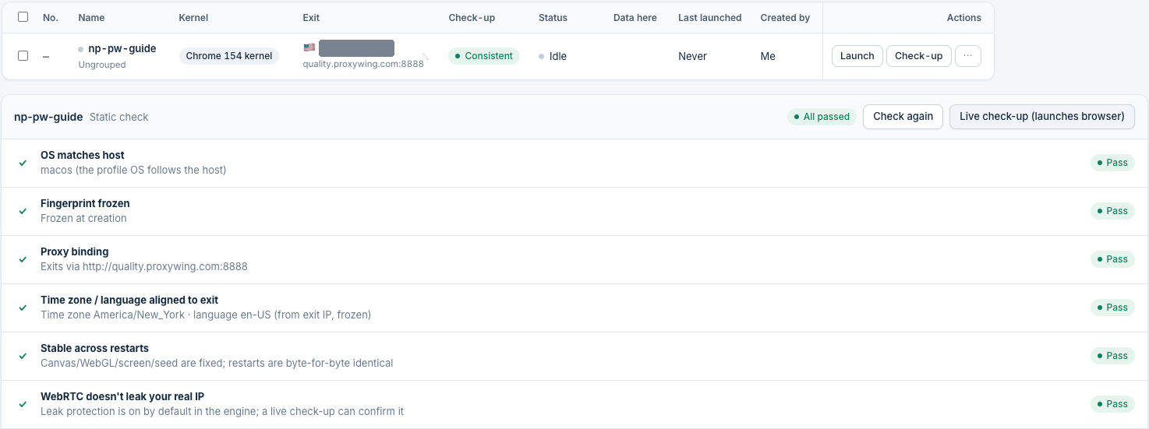The height and width of the screenshot is (429, 1149).
Task: Click the np-pw-guide profile name in table
Action: (122, 48)
